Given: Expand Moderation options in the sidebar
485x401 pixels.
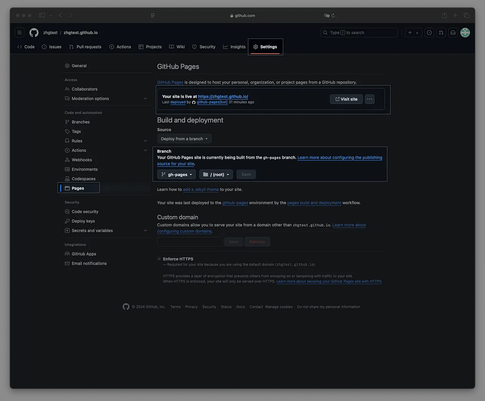Looking at the screenshot, I should coord(145,99).
